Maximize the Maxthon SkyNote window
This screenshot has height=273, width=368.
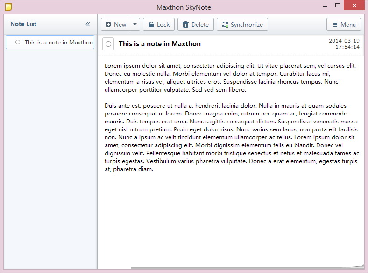click(x=338, y=6)
